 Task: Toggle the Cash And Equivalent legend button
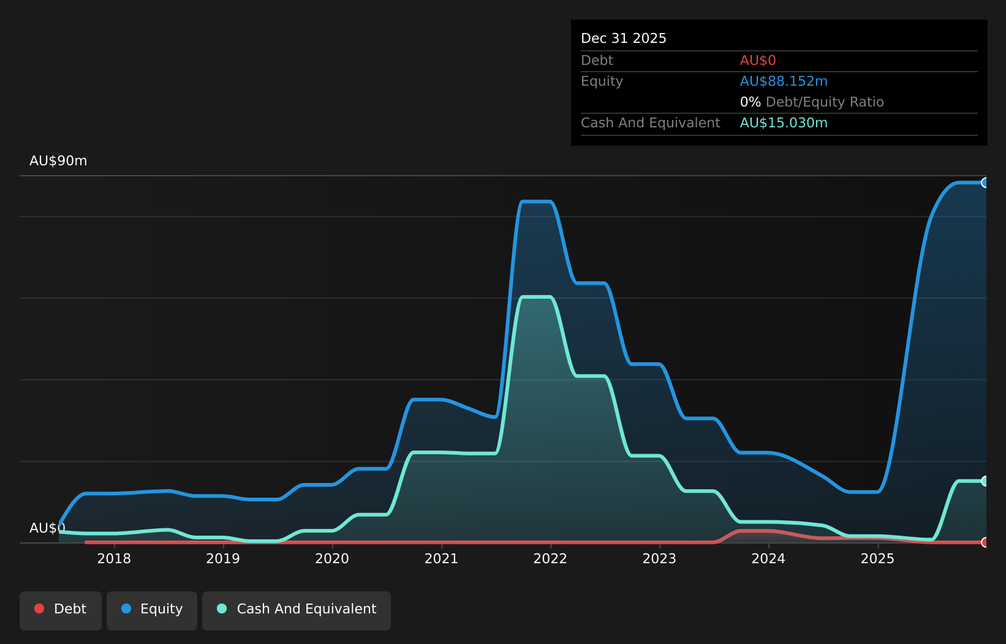coord(297,610)
